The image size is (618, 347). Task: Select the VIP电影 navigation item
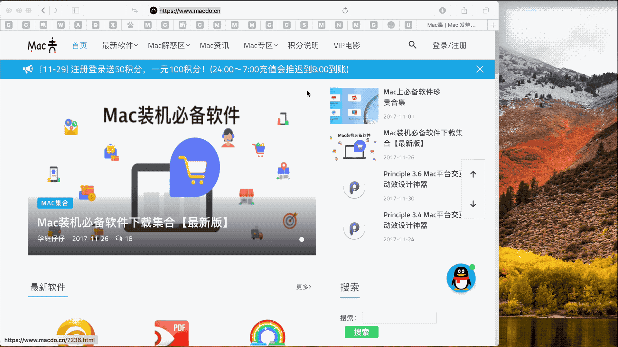coord(346,45)
